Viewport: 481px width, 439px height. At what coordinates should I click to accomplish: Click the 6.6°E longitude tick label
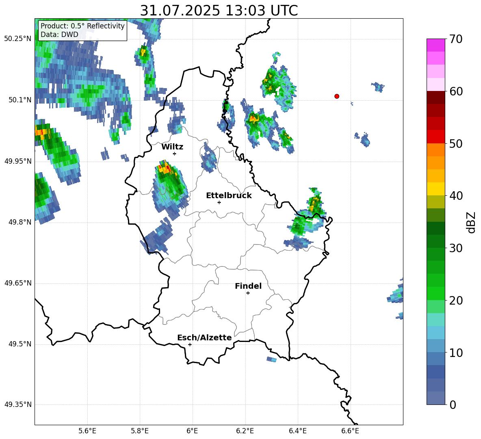[x=350, y=431]
